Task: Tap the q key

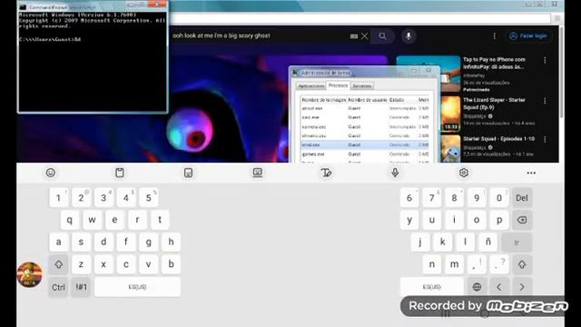Action: [70, 220]
